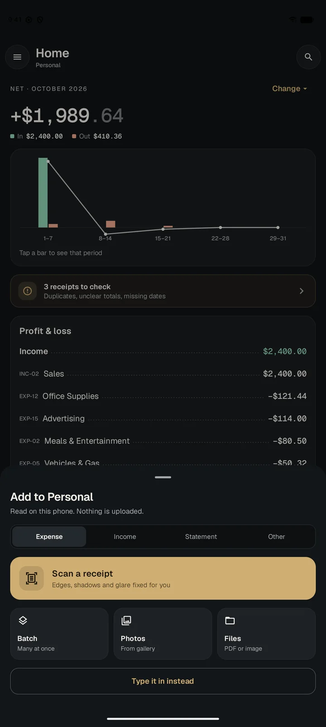Select the Statement segment
The image size is (326, 727).
201,536
